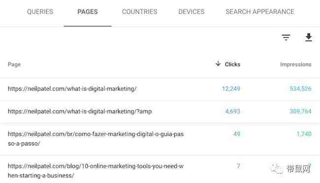Switch to the Devices tab
Image resolution: width=320 pixels, height=183 pixels.
(x=192, y=12)
